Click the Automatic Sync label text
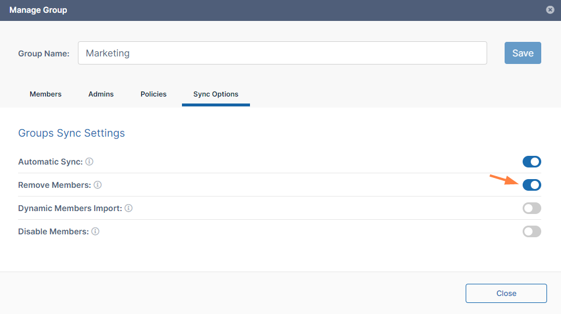 tap(50, 162)
